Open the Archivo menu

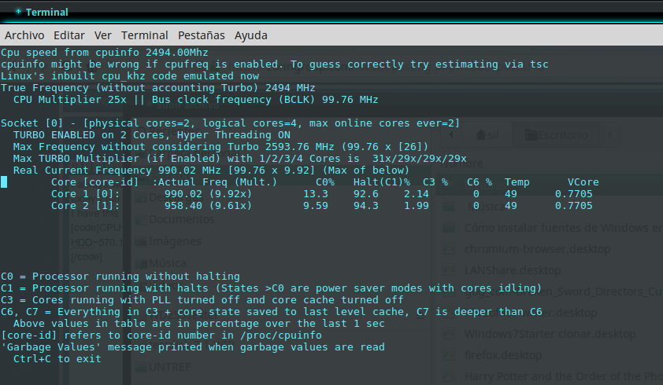click(24, 35)
